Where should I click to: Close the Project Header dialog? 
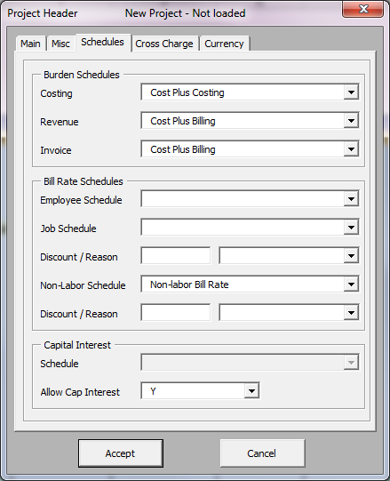point(363,9)
